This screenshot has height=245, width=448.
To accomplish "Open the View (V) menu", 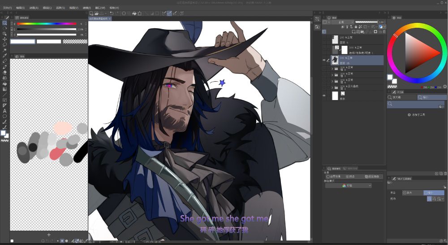I will pyautogui.click(x=74, y=8).
